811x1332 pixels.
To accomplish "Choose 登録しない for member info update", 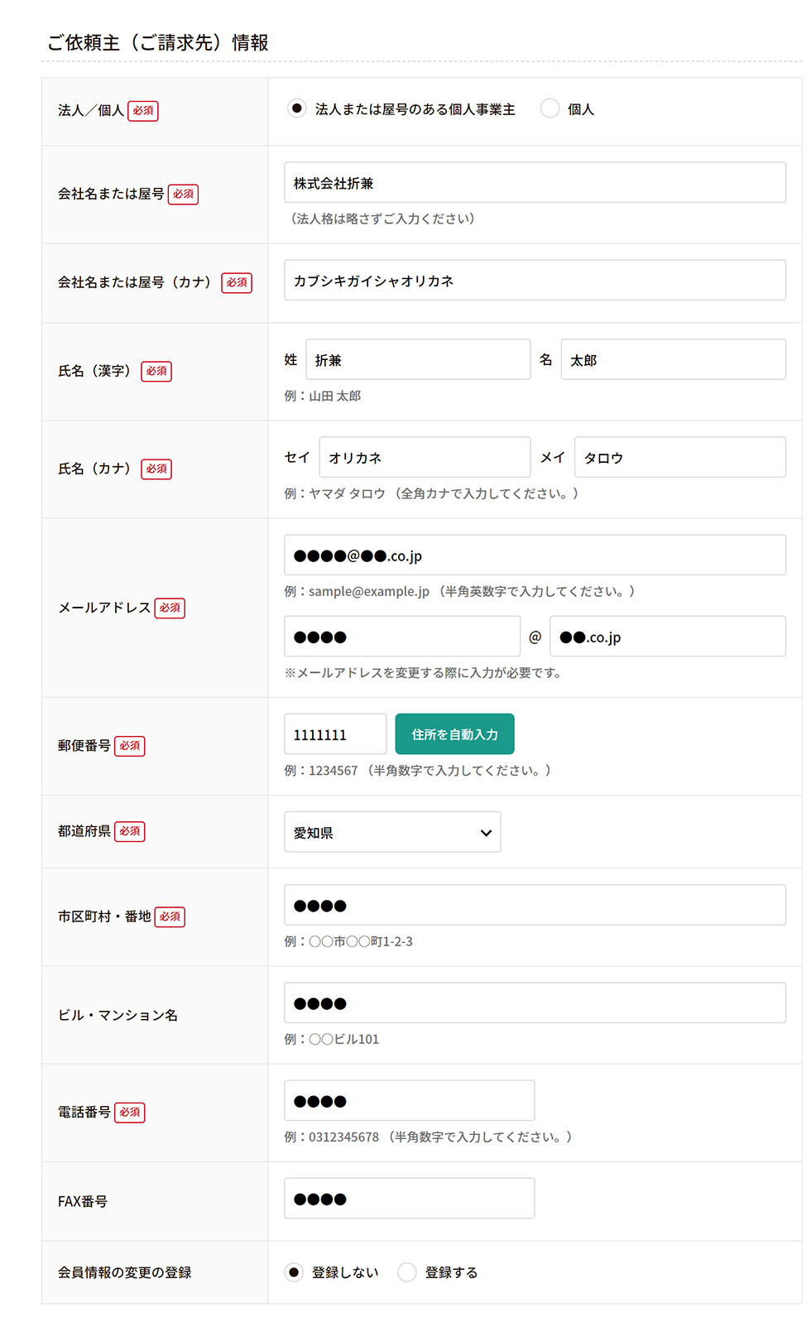I will pyautogui.click(x=294, y=1272).
